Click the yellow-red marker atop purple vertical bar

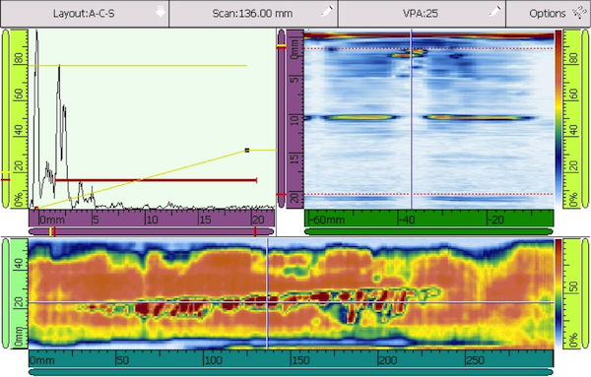click(x=281, y=46)
